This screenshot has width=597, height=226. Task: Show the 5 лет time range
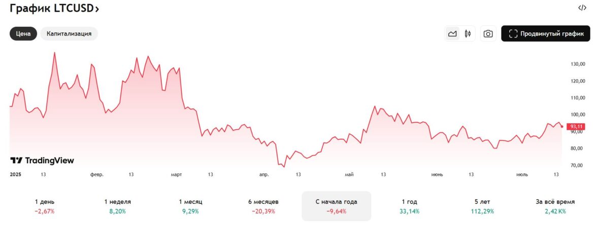[482, 206]
